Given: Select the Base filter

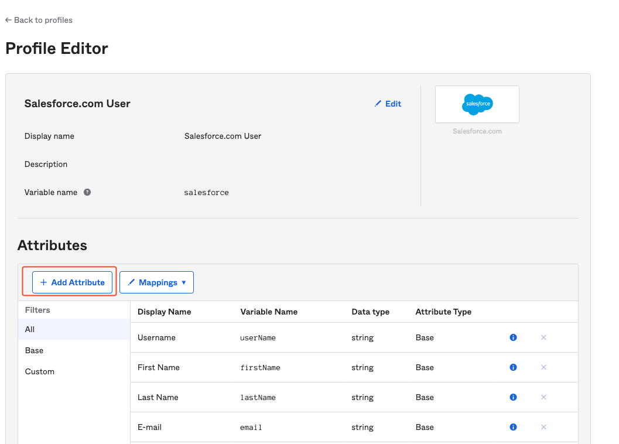Looking at the screenshot, I should [74, 350].
